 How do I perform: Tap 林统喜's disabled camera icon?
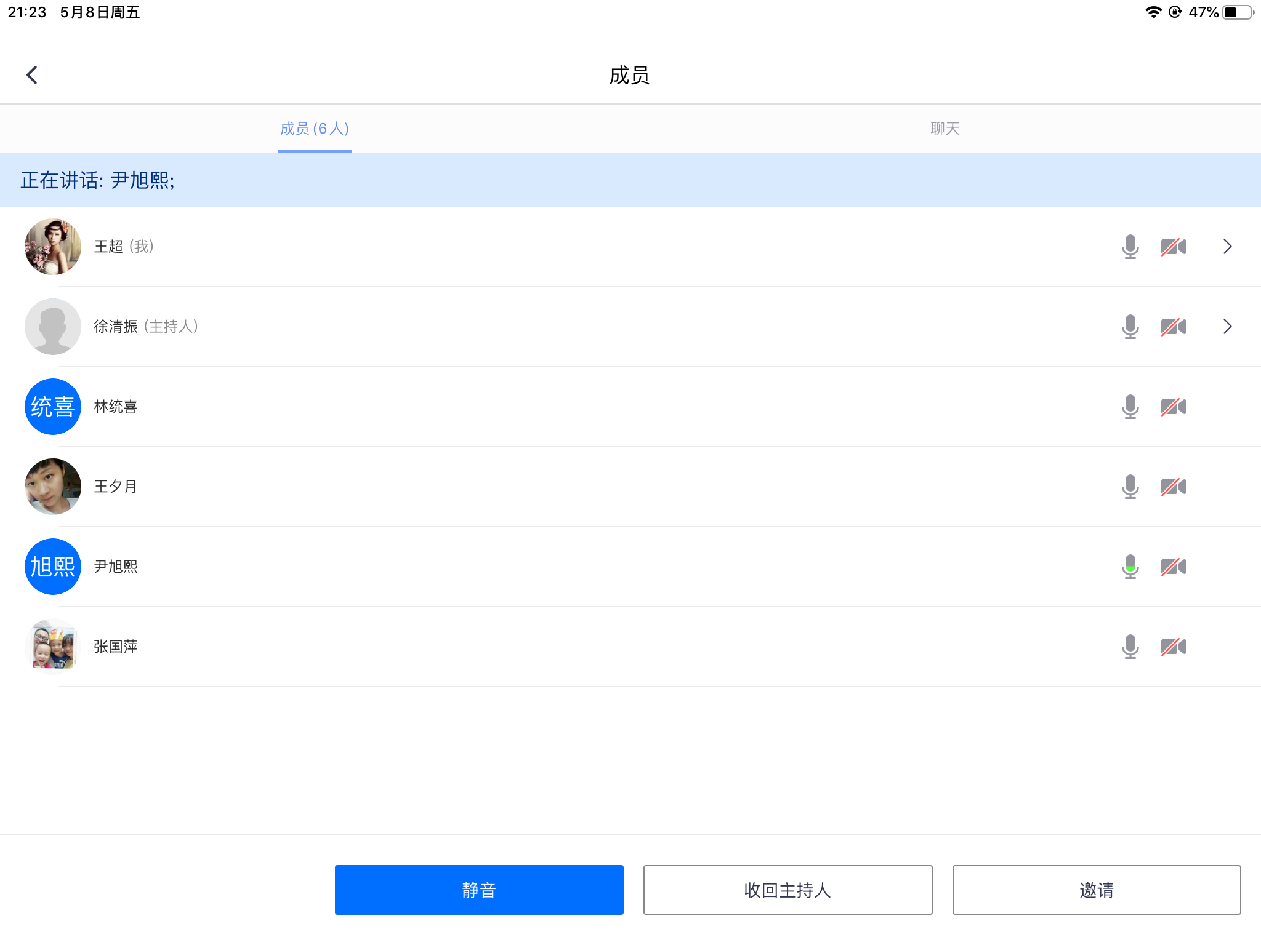[x=1173, y=407]
